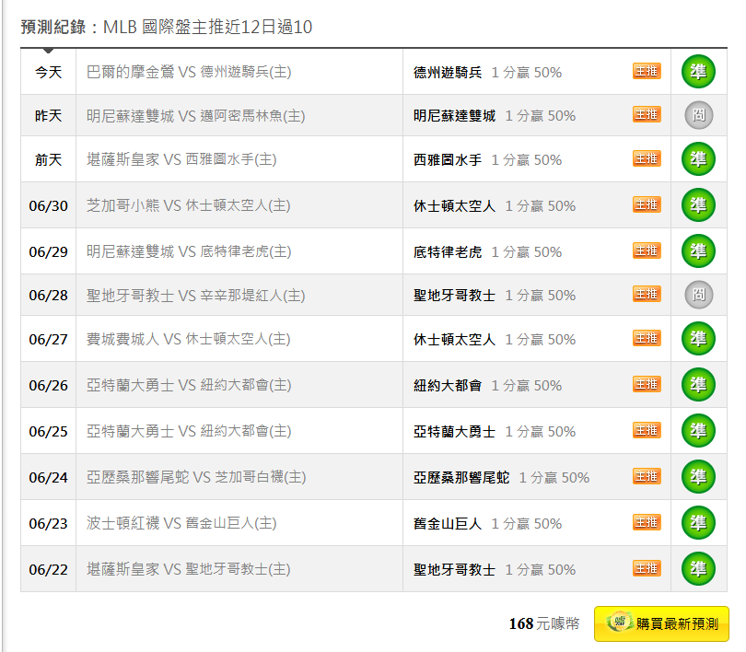The width and height of the screenshot is (746, 652).
Task: Select the 06/27 date cell
Action: (x=48, y=339)
